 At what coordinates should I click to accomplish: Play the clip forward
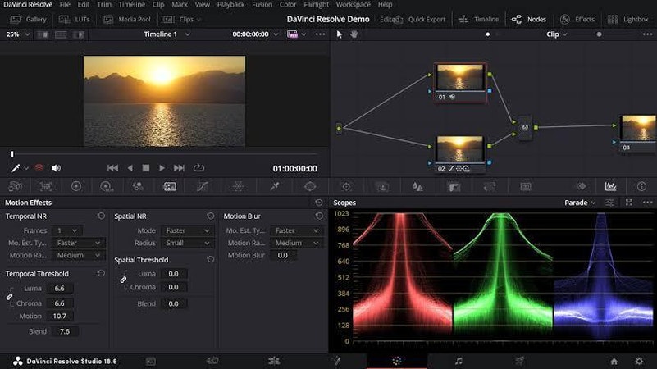coord(162,168)
